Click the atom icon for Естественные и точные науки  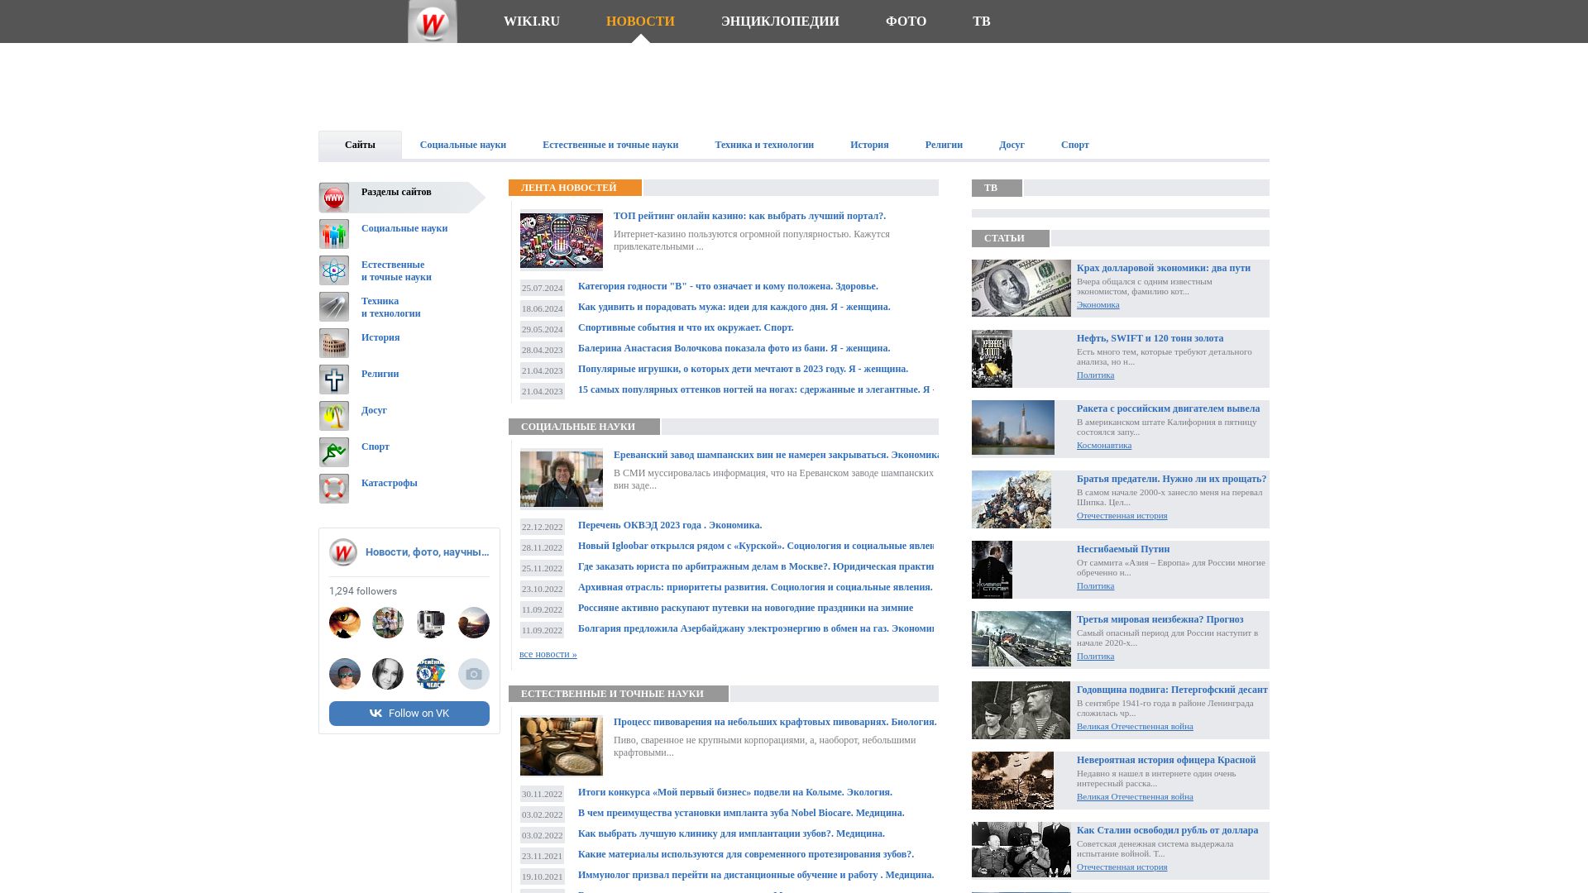pos(334,270)
